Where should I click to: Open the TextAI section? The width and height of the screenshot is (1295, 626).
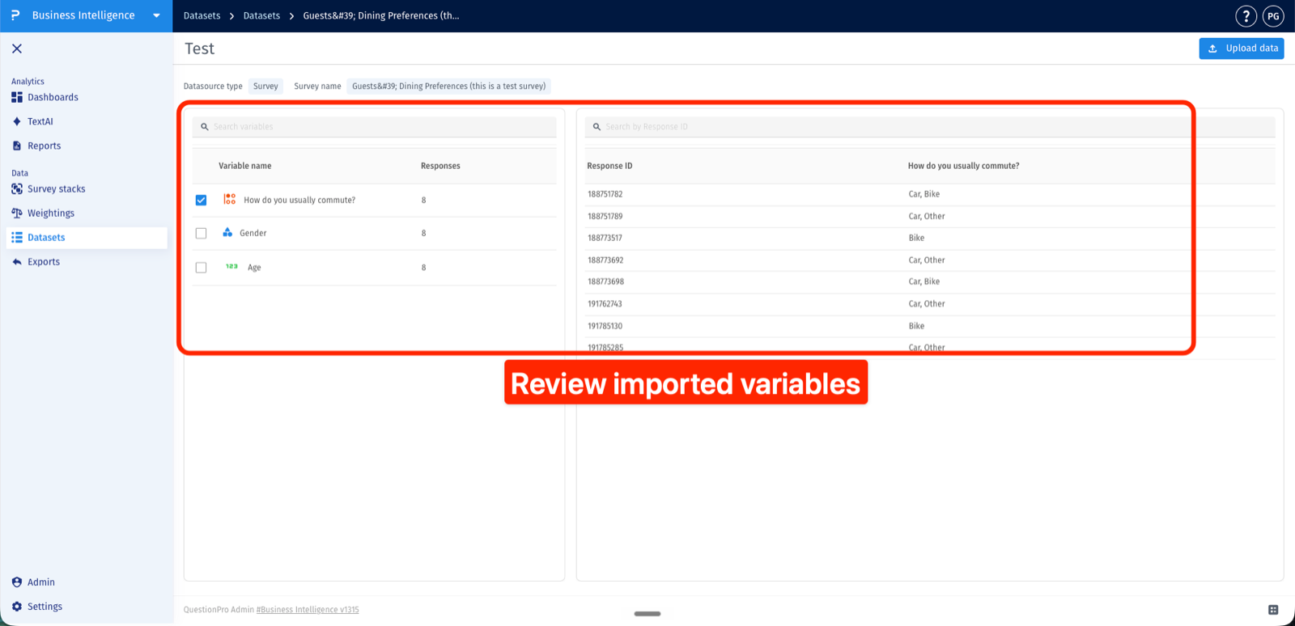40,121
